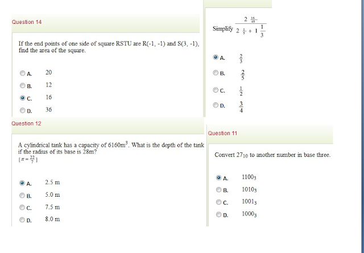Pick 3/4 answer D in Simplify question
364x253 pixels.
(x=216, y=105)
